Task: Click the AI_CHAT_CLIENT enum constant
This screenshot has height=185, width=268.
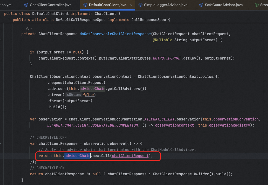Action: click(159, 119)
